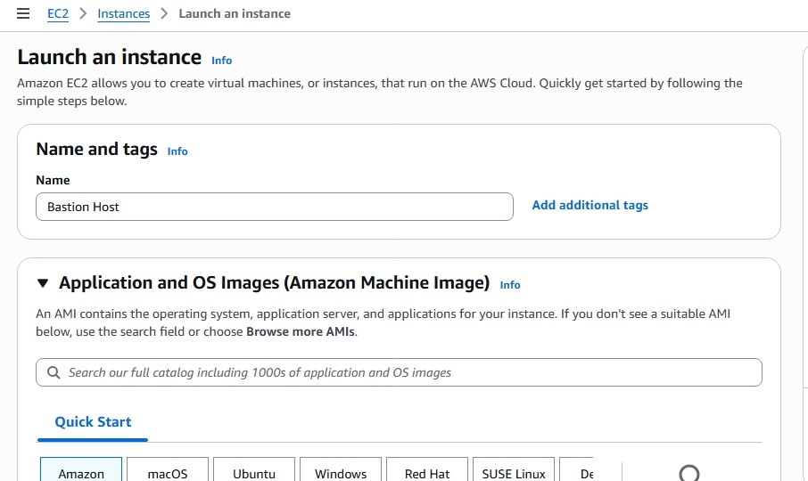
Task: Open Info beside Application and OS Images
Action: (x=509, y=285)
